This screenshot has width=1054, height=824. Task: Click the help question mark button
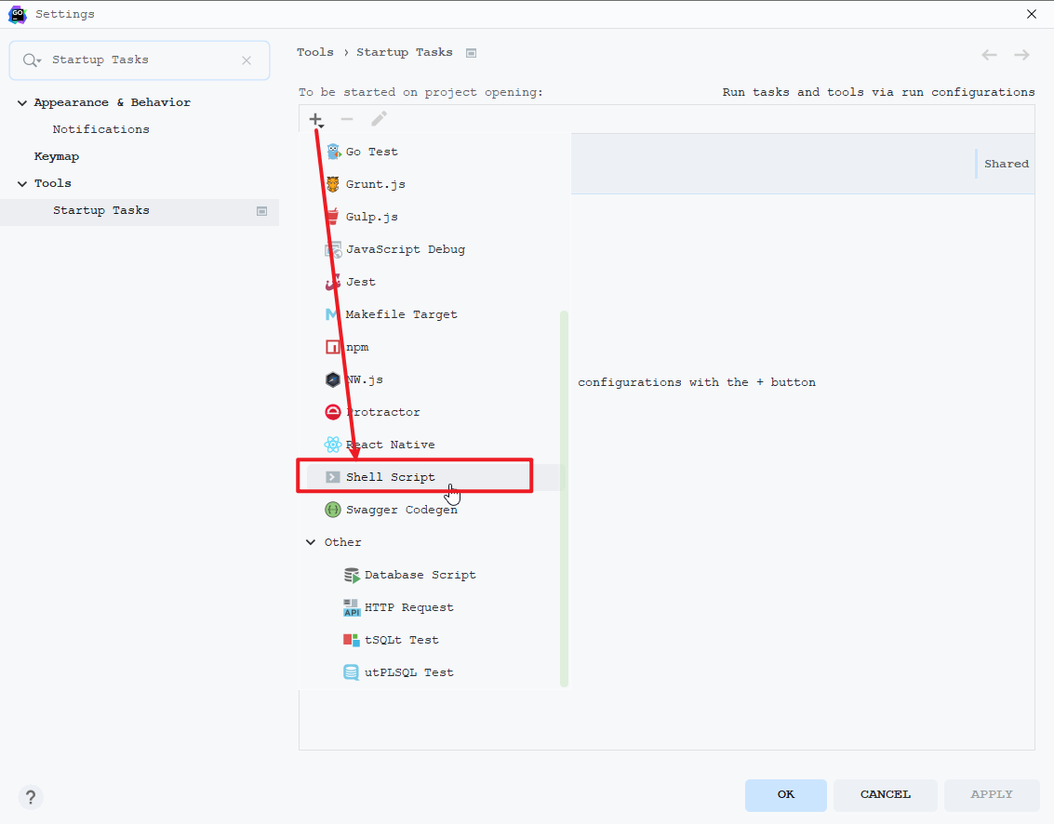coord(31,798)
